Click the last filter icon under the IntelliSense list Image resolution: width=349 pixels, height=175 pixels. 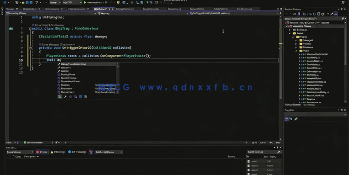click(86, 97)
